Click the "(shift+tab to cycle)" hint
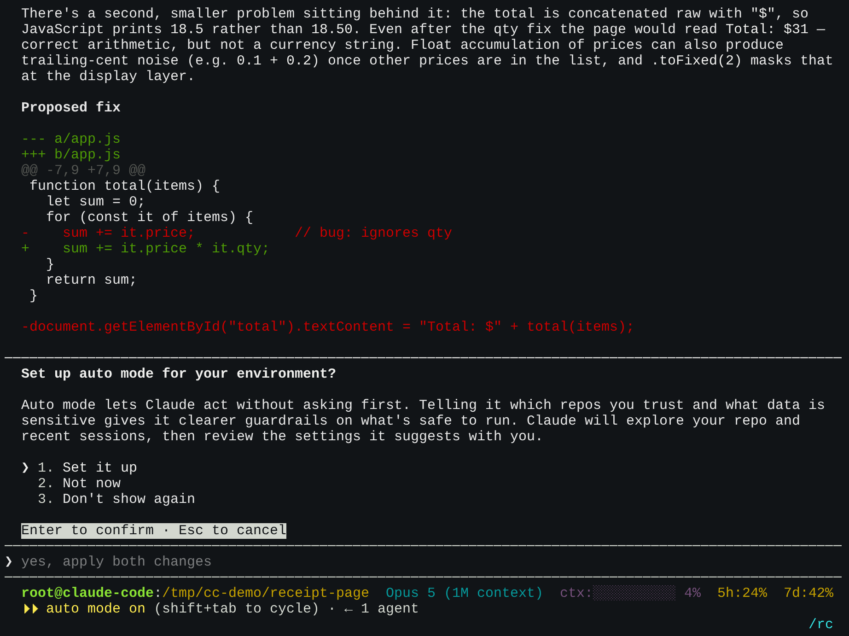The width and height of the screenshot is (849, 636). coord(237,609)
